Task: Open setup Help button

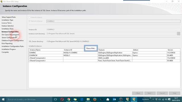Action: point(174,93)
